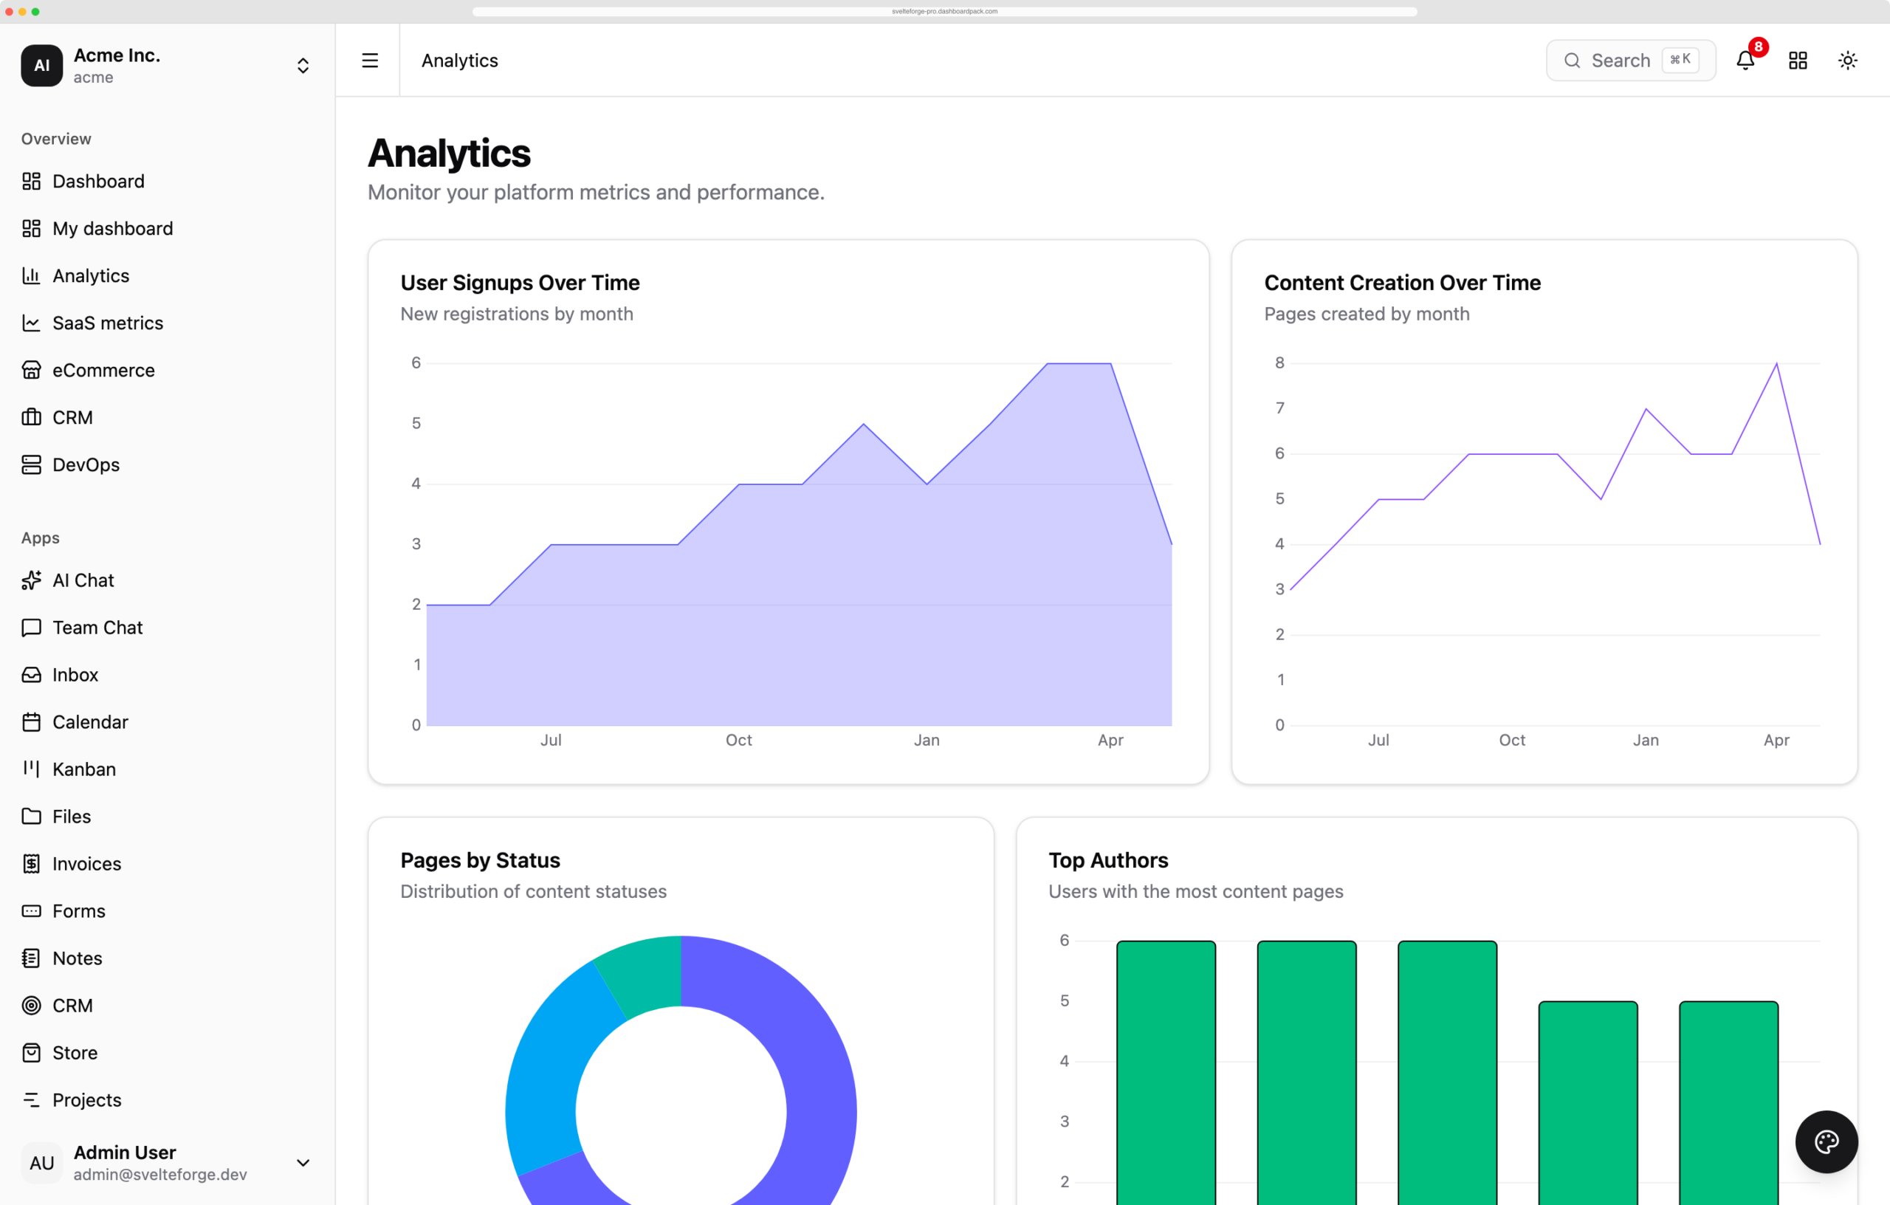Click the 'User Signups Over Time' title
Image resolution: width=1890 pixels, height=1205 pixels.
pyautogui.click(x=520, y=283)
